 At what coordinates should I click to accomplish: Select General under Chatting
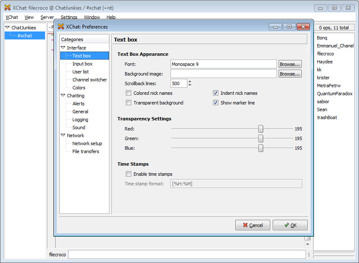80,112
